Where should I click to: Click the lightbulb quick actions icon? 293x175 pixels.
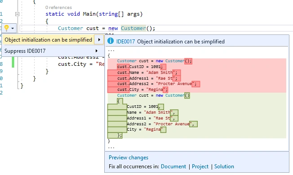tap(7, 28)
